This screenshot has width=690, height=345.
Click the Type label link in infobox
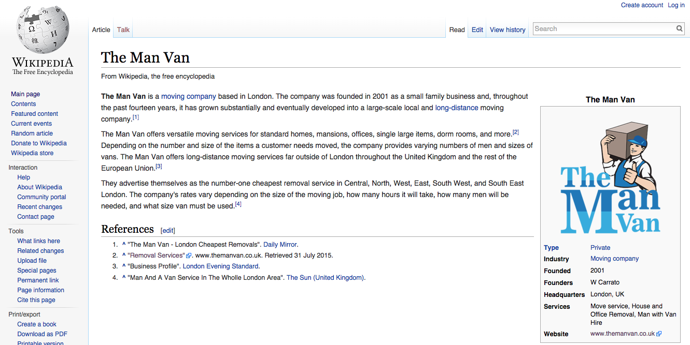[x=551, y=248]
